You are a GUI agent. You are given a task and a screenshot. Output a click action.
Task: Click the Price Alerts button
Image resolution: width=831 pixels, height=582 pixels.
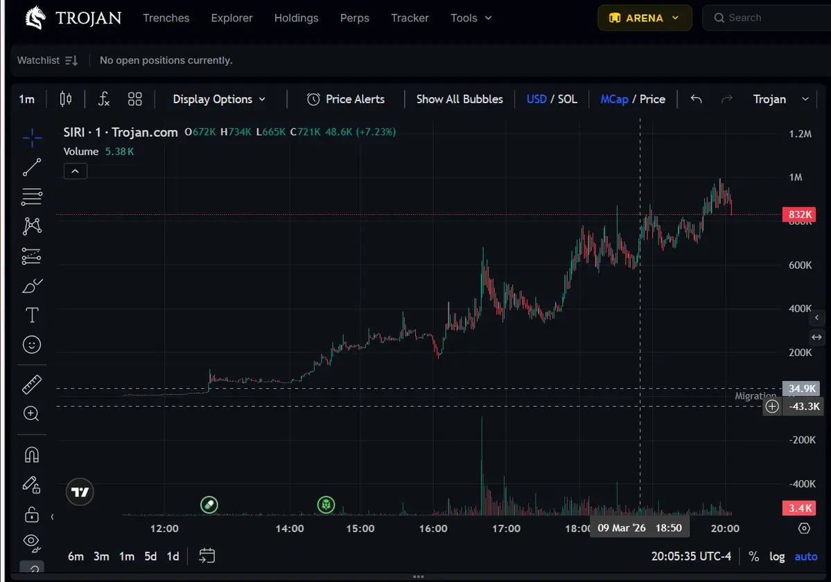[346, 99]
